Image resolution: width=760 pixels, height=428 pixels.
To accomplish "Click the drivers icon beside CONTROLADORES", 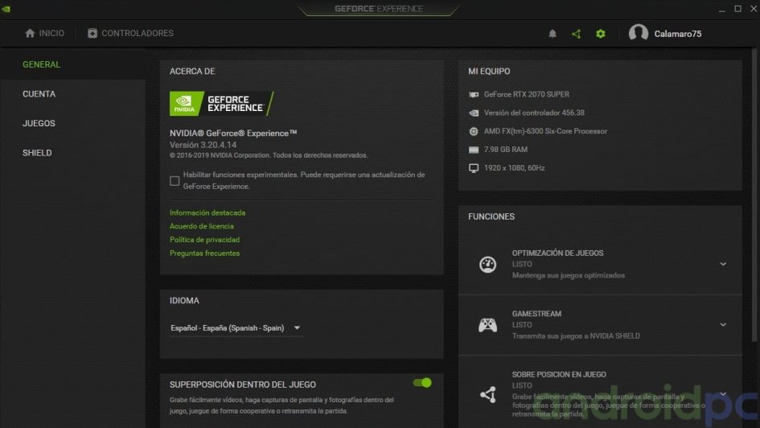I will (92, 33).
